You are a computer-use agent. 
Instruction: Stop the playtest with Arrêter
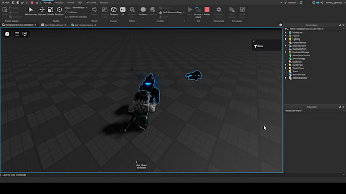[207, 11]
